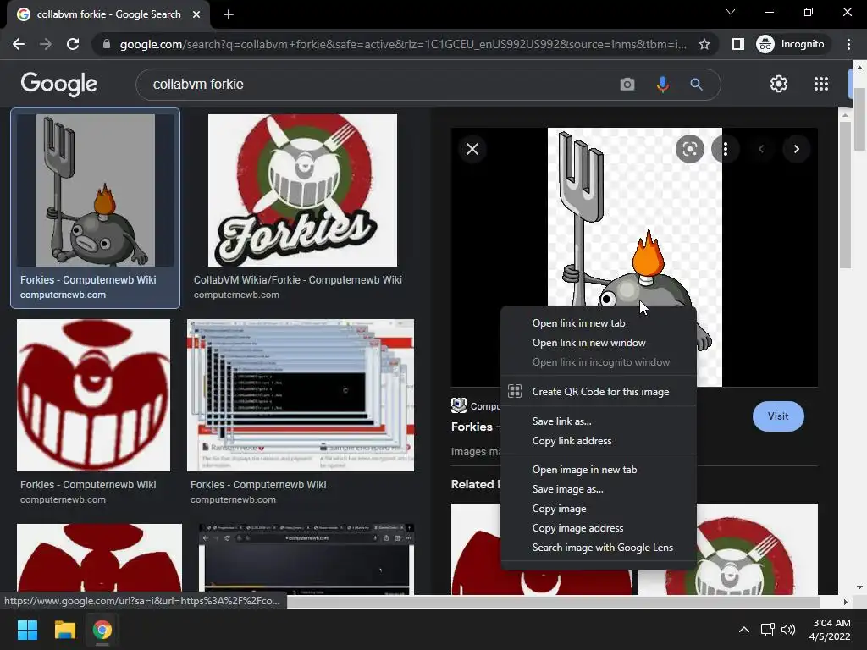Start voice search with microphone icon

[662, 84]
